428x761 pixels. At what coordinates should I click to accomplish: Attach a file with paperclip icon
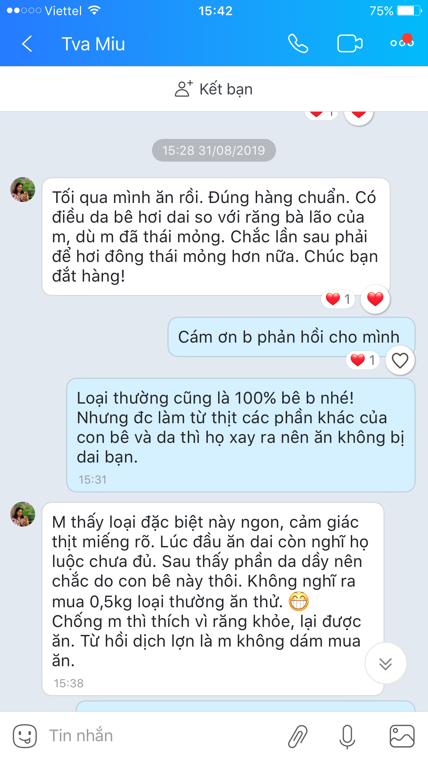tap(297, 736)
